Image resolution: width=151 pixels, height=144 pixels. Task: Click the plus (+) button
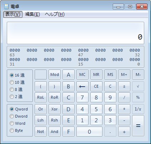[124, 132]
